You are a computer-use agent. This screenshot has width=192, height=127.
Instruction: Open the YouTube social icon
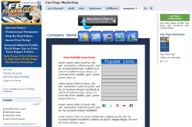(118, 106)
